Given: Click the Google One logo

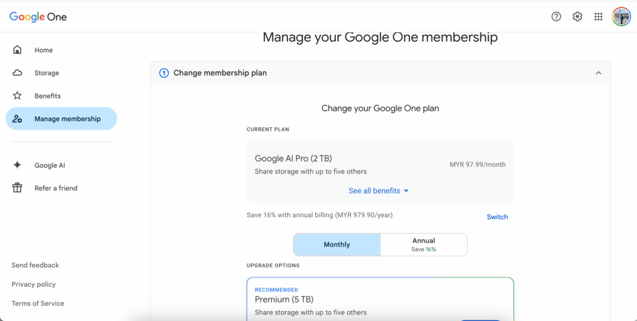Looking at the screenshot, I should click(38, 17).
